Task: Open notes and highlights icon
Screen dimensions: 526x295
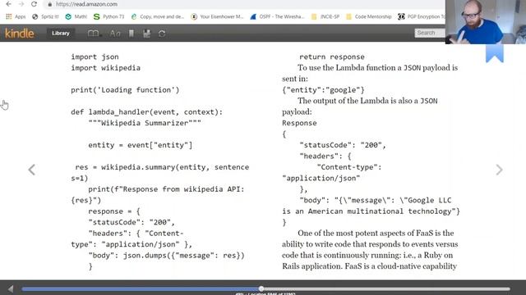Action: (x=146, y=33)
